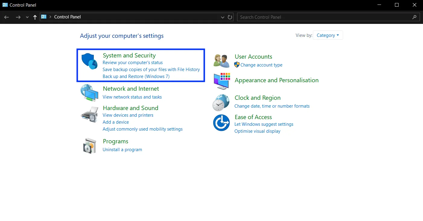Click the Clock and Region globe icon
Viewport: 423px width, 221px height.
(x=221, y=102)
